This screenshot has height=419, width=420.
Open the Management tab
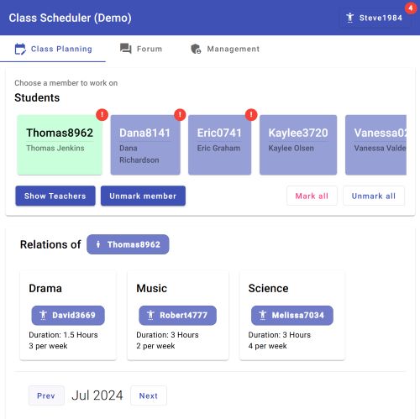(x=225, y=49)
